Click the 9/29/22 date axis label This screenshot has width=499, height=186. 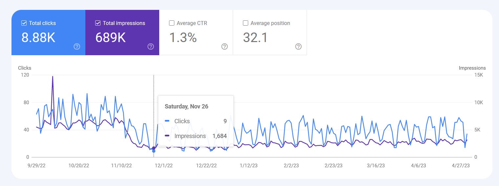pos(36,166)
